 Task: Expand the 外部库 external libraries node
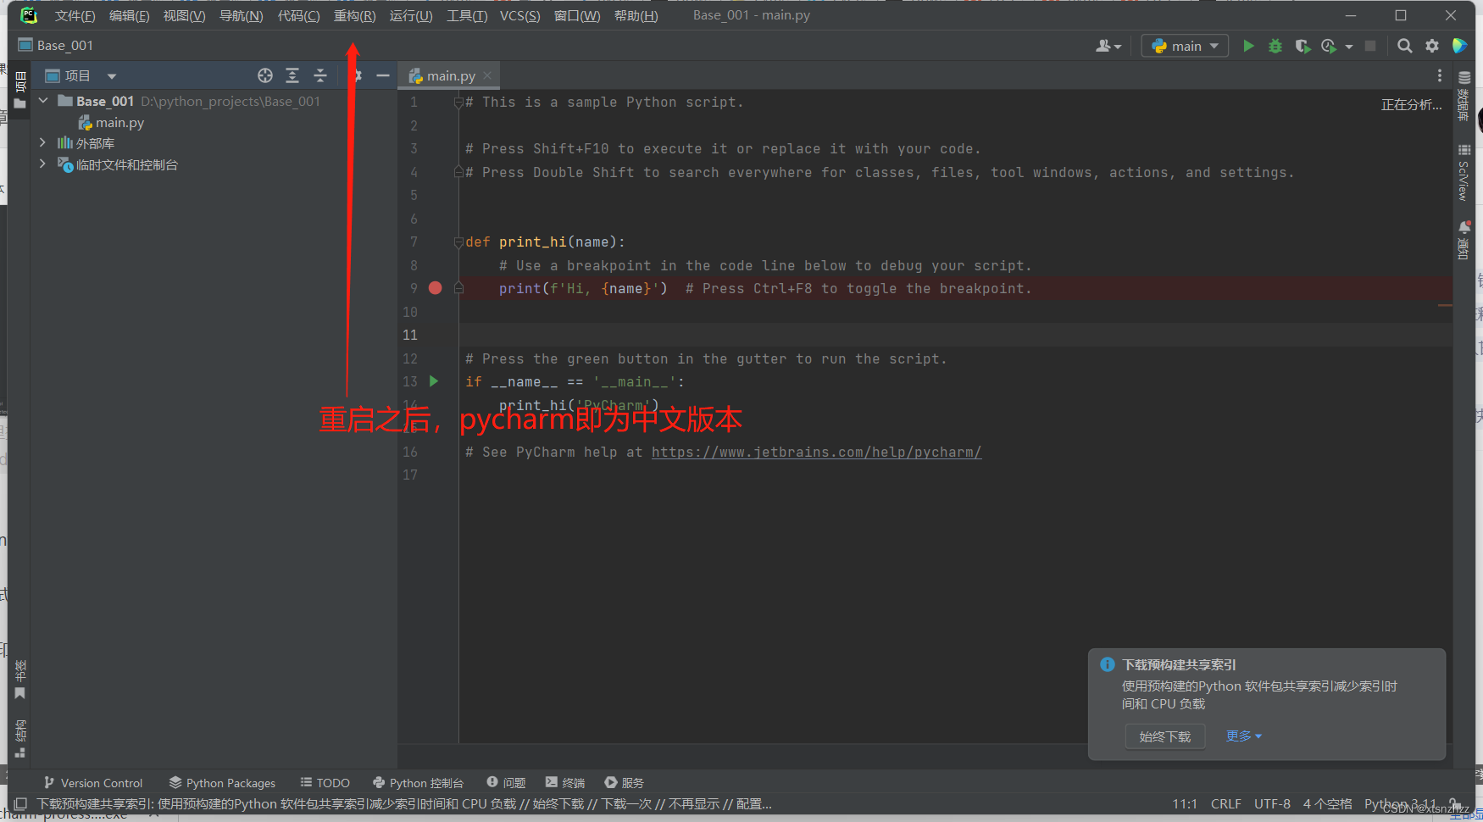tap(43, 142)
